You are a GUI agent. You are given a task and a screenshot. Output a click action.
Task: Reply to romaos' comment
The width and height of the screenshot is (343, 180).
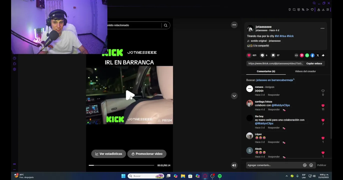click(274, 95)
